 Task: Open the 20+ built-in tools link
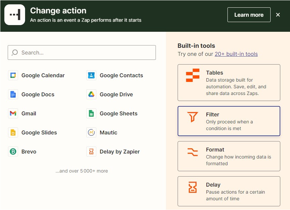coord(236,54)
